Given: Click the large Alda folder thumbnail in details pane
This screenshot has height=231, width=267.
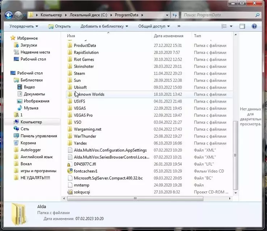Looking at the screenshot, I should [x=19, y=214].
